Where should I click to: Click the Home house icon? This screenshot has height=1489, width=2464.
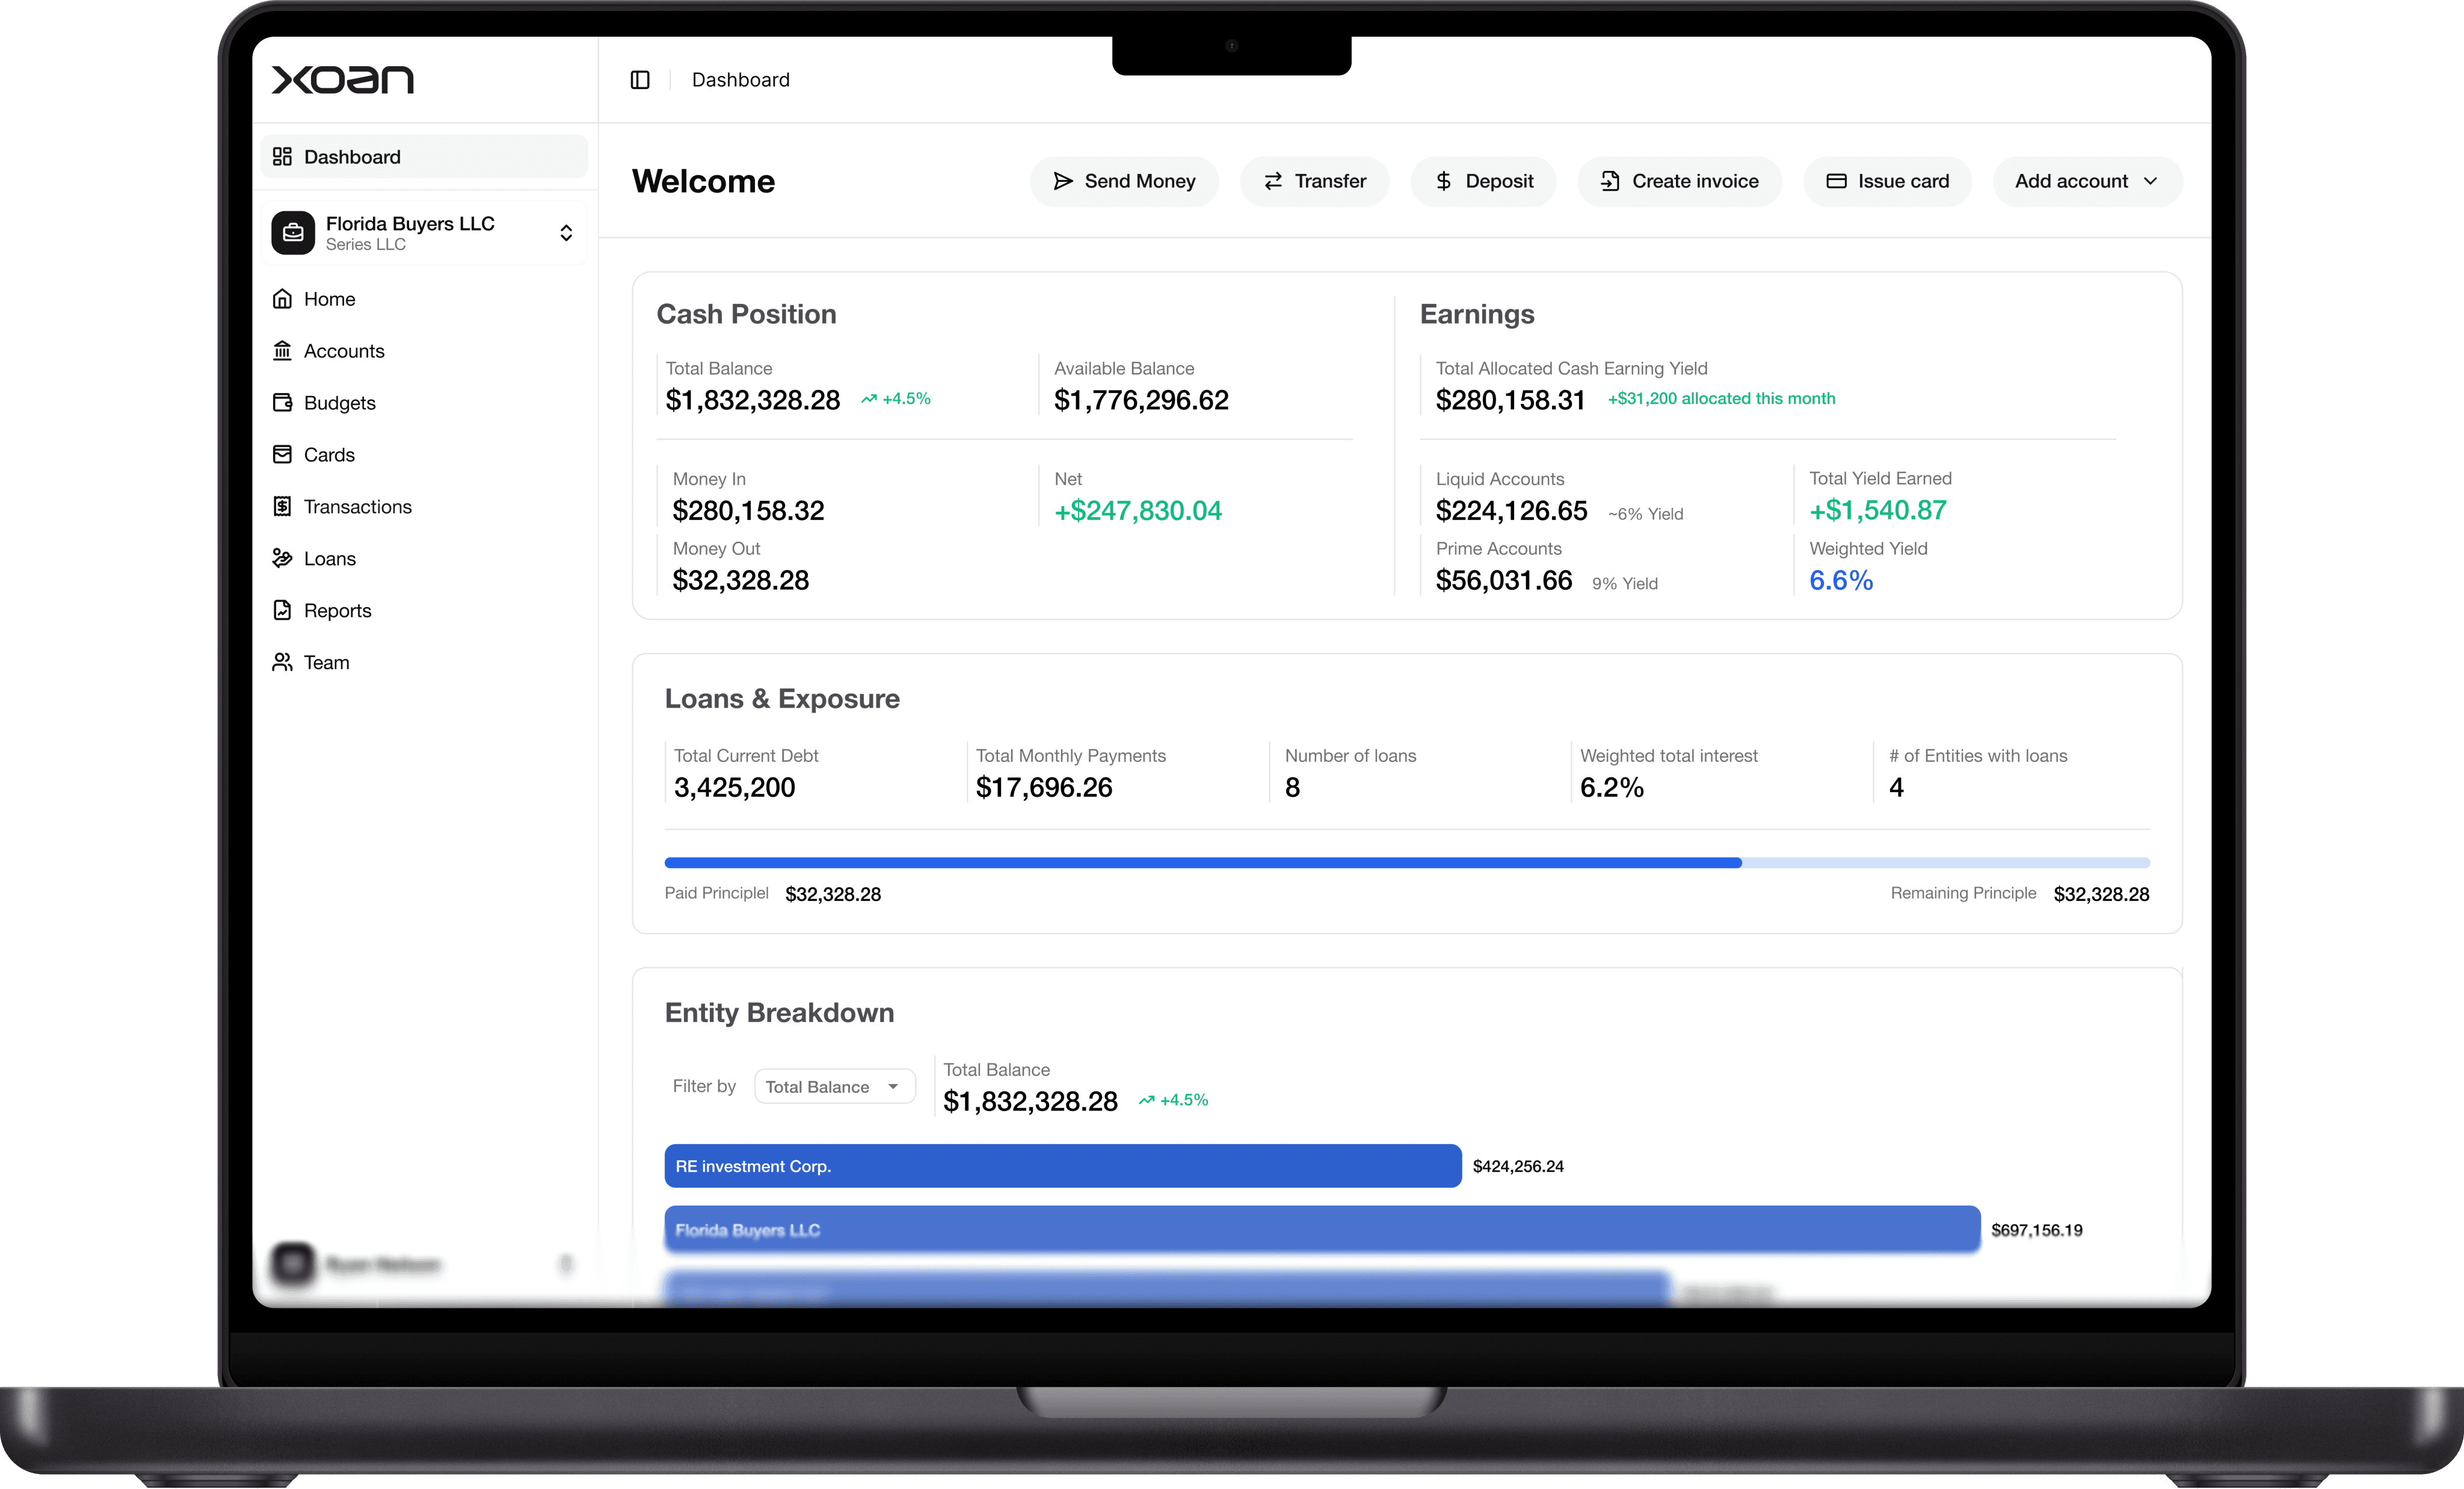(x=283, y=299)
